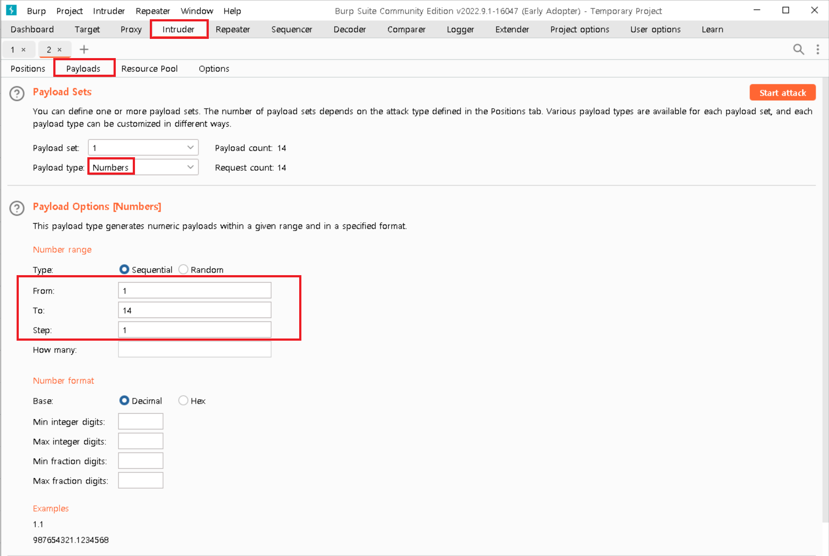Click the Max integer digits field
This screenshot has height=556, width=829.
141,441
